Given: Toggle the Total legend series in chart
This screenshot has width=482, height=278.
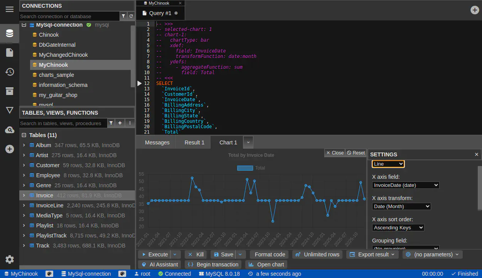Looking at the screenshot, I should [x=251, y=168].
